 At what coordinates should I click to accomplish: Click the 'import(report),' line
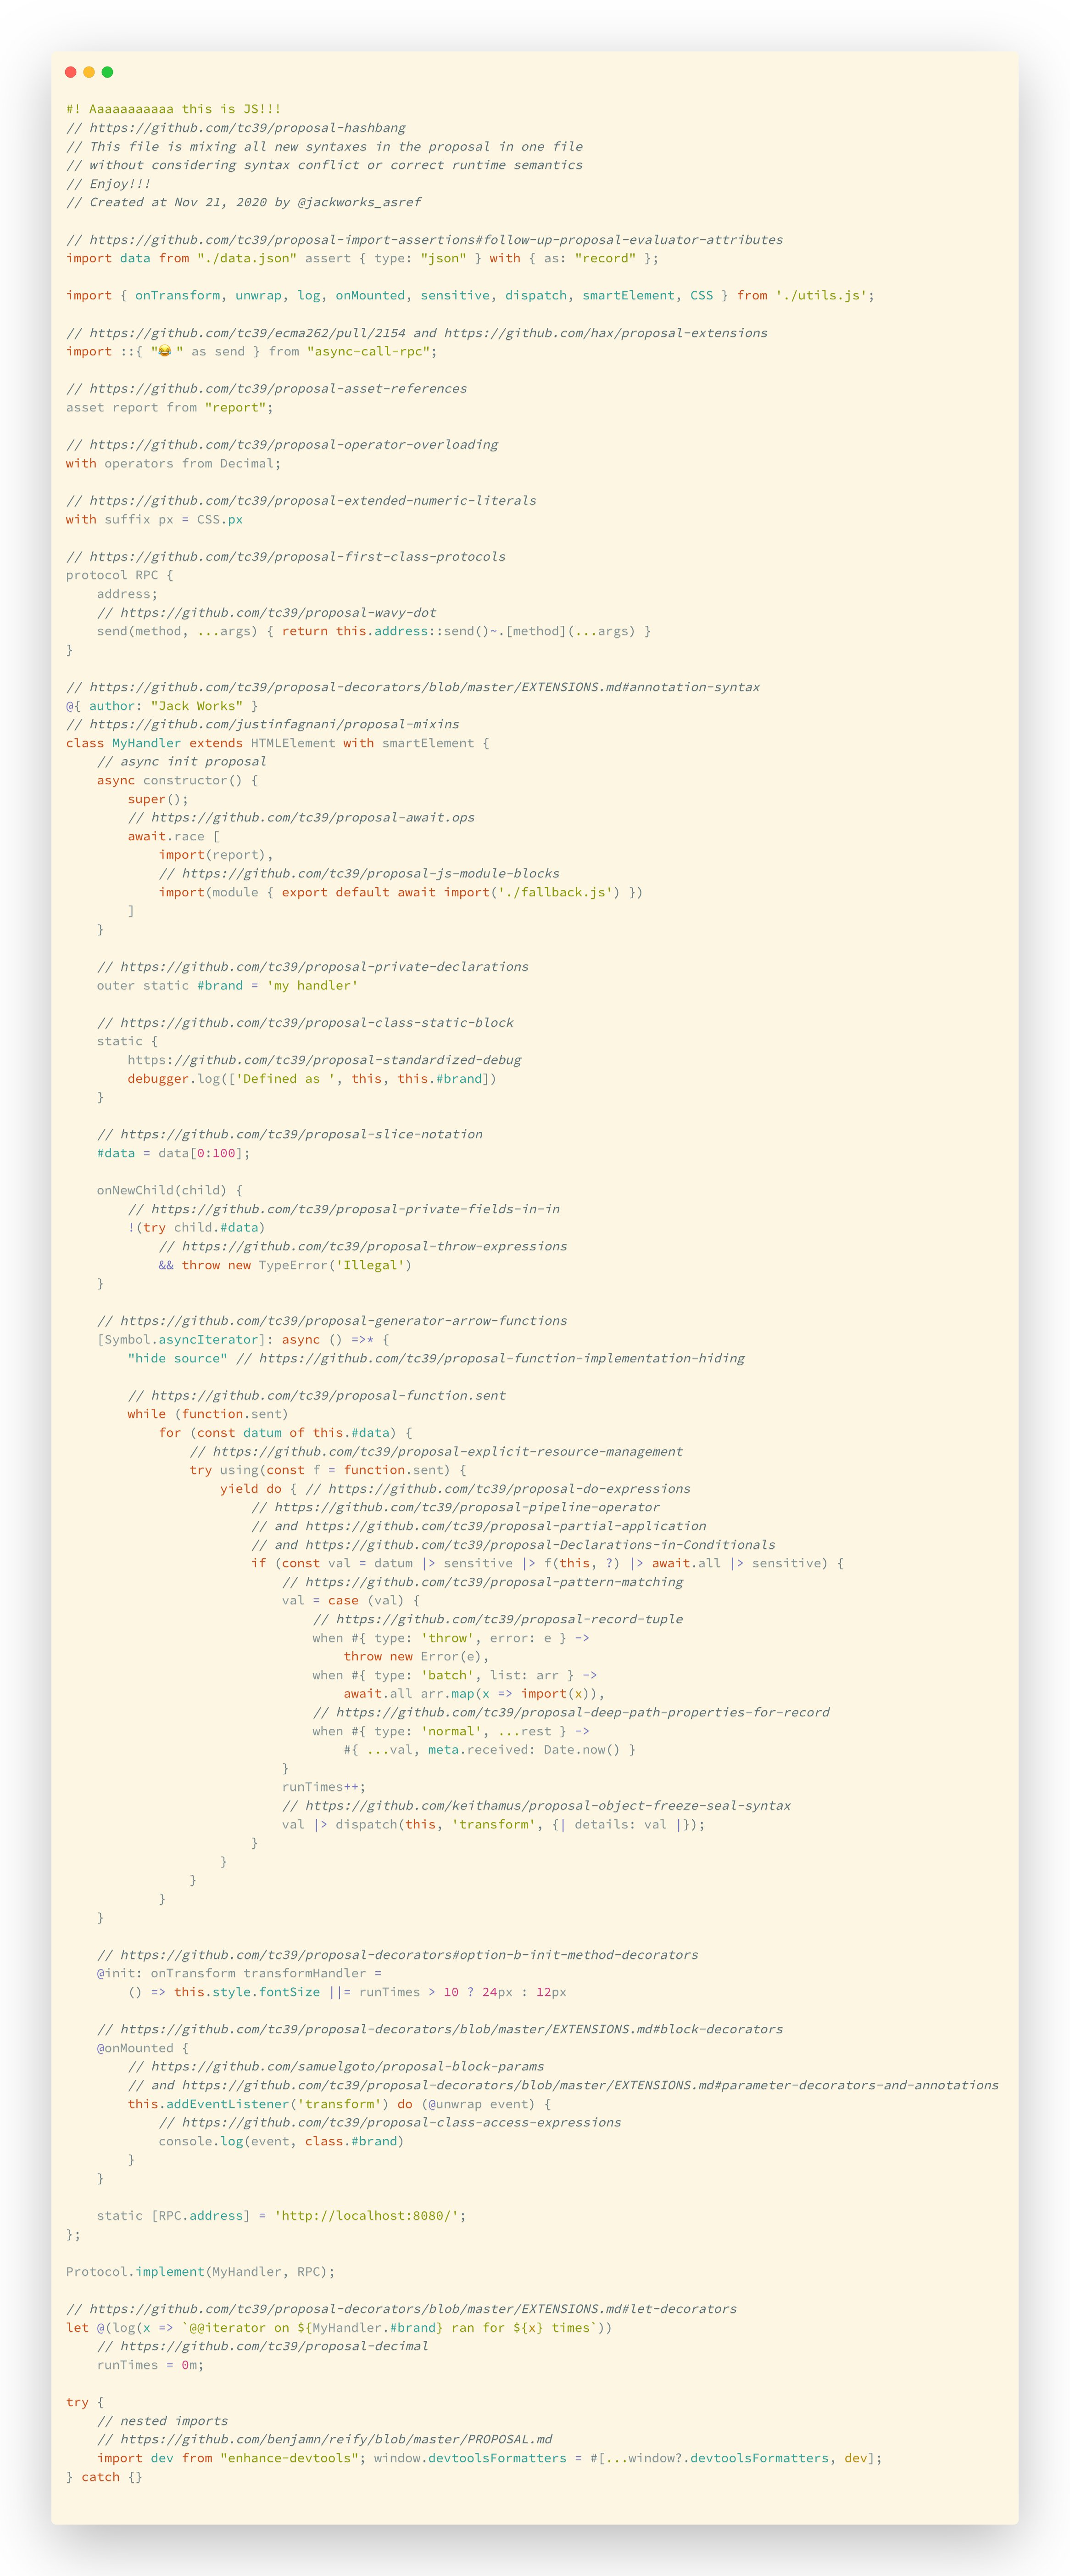tap(216, 855)
